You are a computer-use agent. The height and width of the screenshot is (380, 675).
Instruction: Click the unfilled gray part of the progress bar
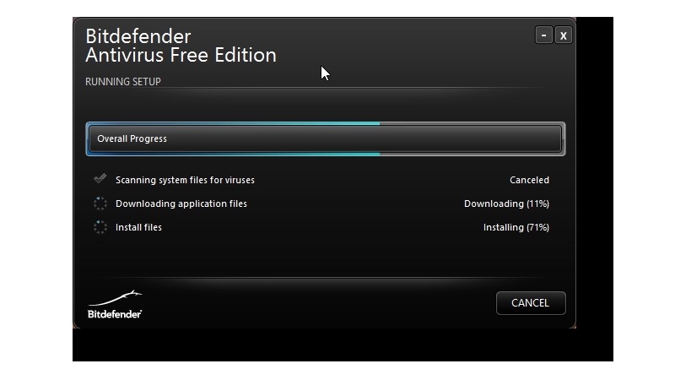472,138
